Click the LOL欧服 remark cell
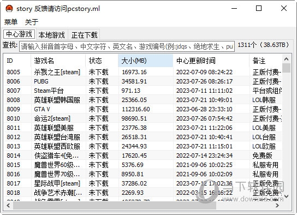Screen dimensions: 297x215 (x=264, y=146)
